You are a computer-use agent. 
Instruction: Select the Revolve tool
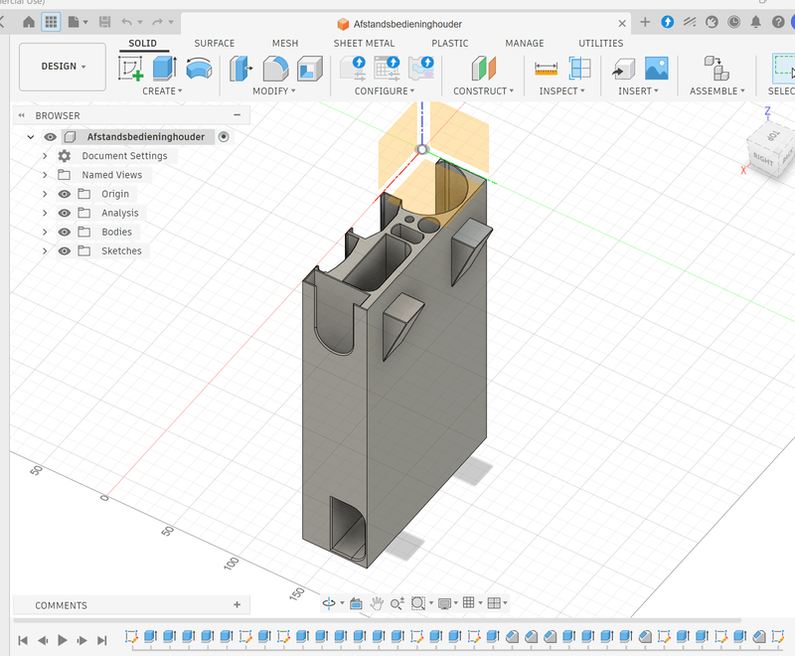point(199,69)
